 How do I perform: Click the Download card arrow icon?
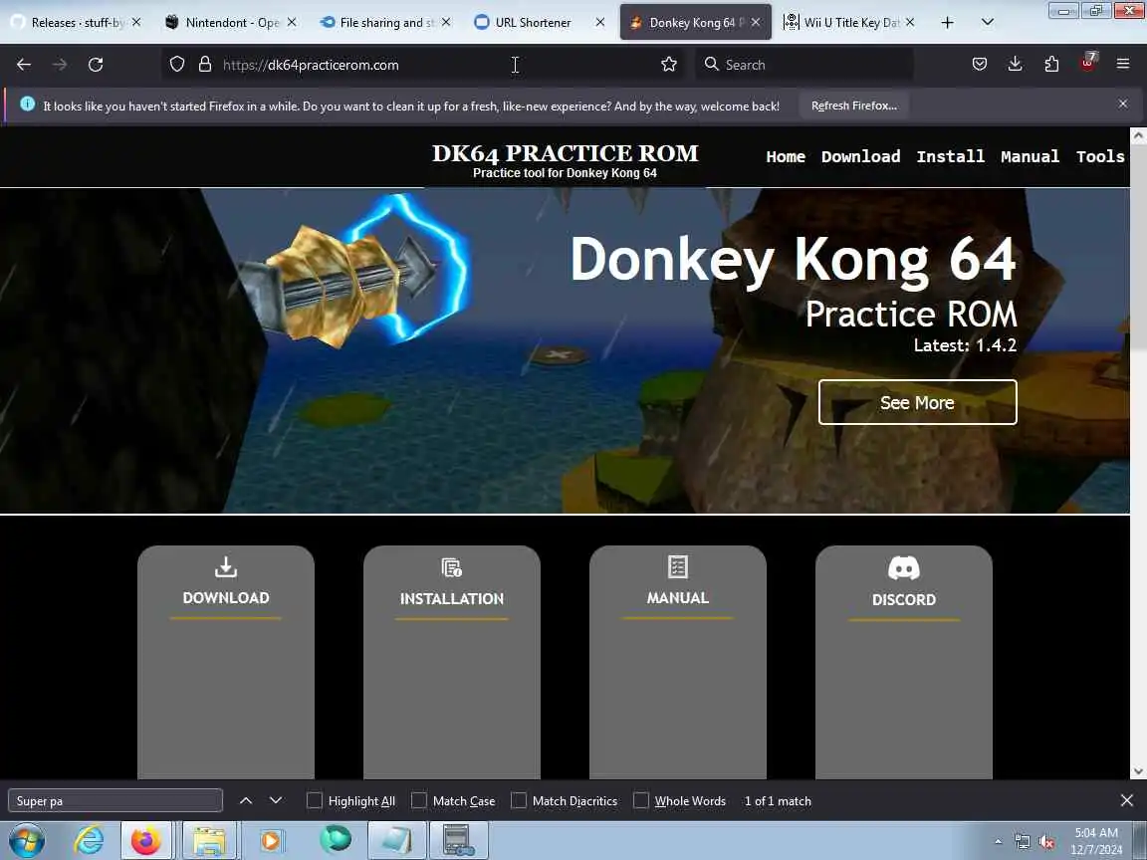226,566
